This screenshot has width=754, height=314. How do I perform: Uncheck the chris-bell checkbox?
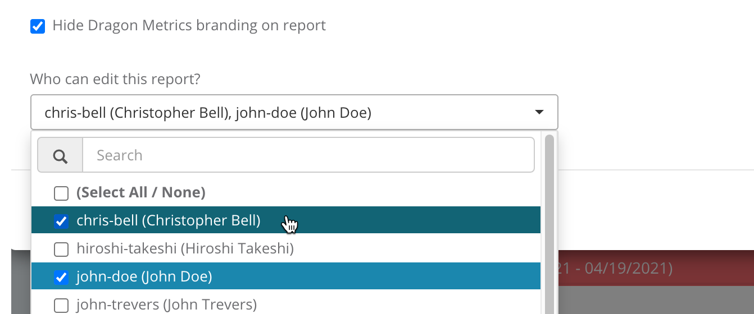point(61,221)
